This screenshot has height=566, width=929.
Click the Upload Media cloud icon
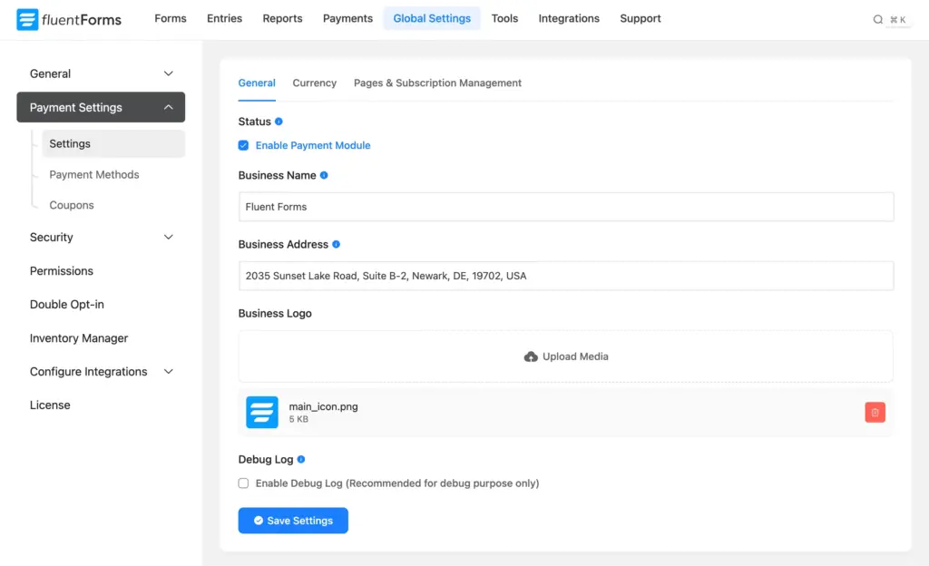click(x=531, y=356)
